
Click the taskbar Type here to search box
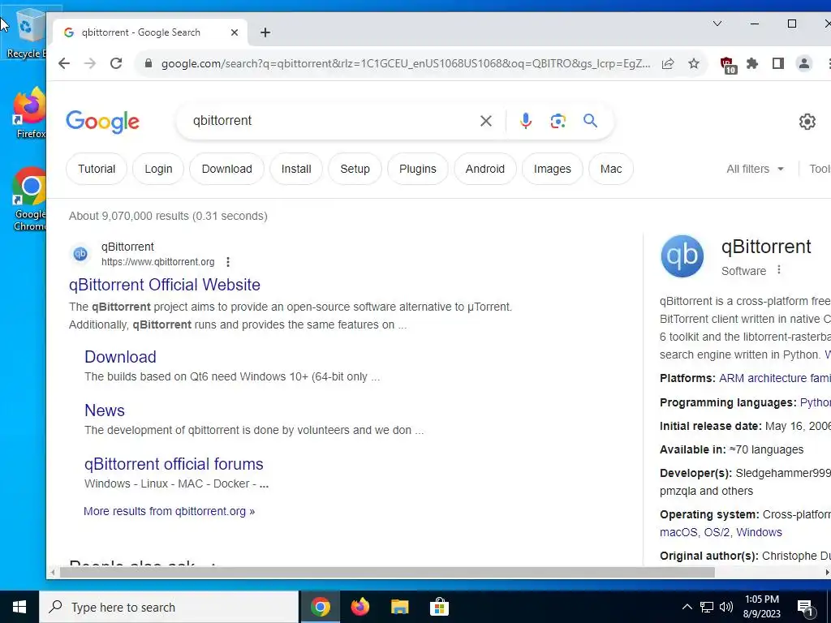169,607
